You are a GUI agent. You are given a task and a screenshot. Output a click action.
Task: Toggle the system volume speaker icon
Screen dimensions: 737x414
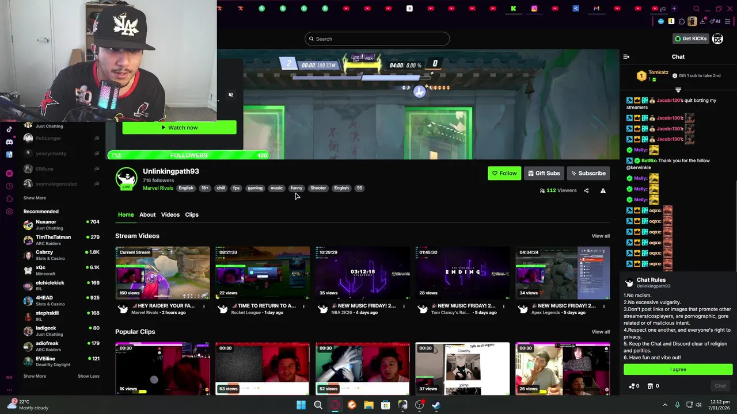tap(699, 405)
